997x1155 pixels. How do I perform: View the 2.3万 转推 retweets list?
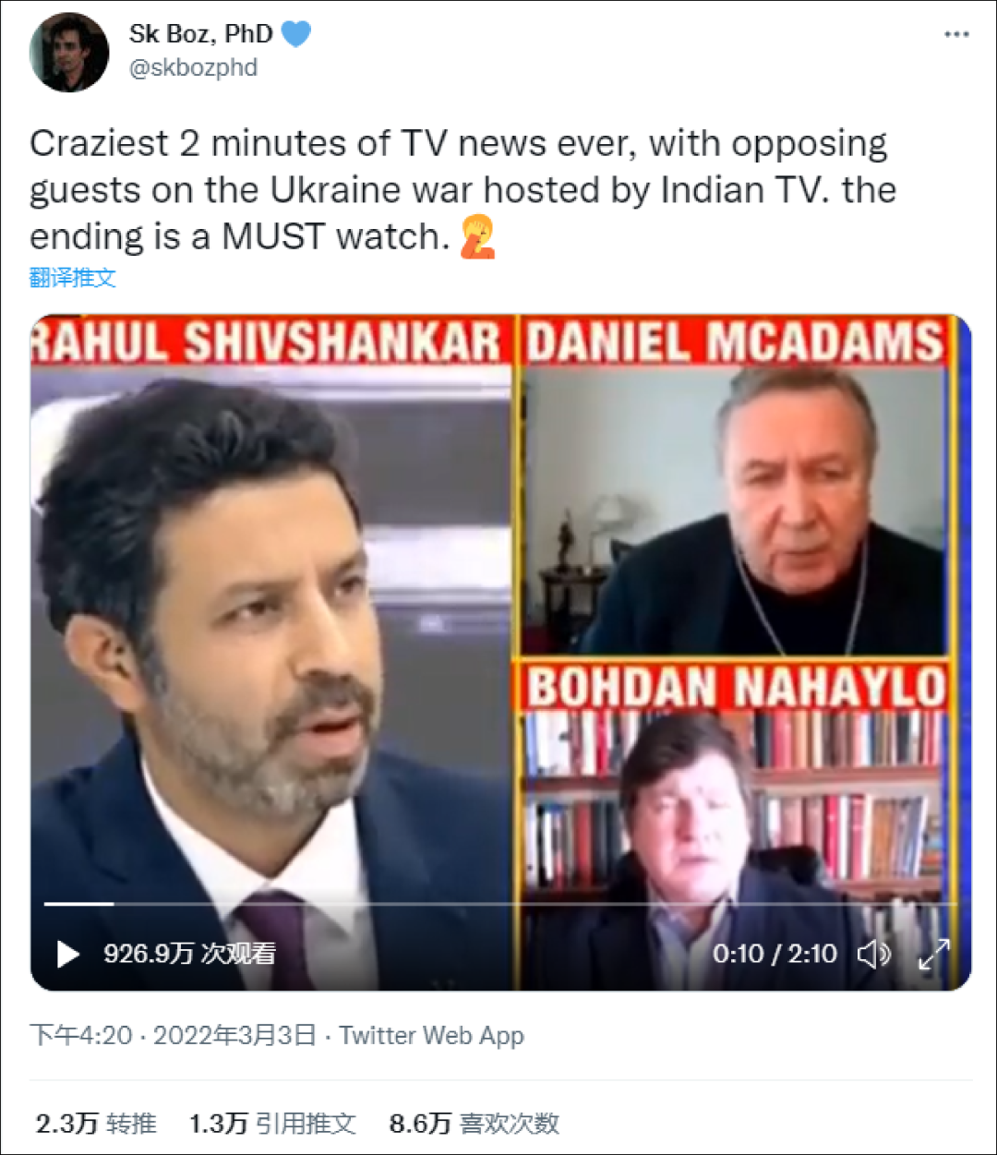pos(96,1124)
